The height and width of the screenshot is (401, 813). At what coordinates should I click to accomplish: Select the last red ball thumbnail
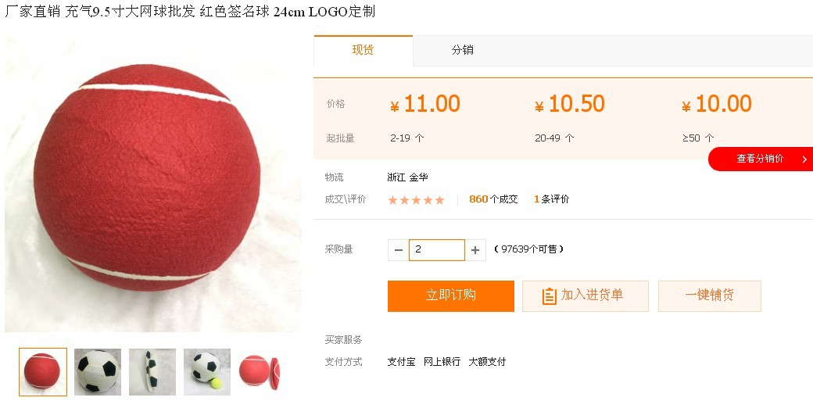pos(260,372)
